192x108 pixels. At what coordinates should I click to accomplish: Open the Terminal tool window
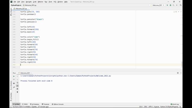[45, 104]
